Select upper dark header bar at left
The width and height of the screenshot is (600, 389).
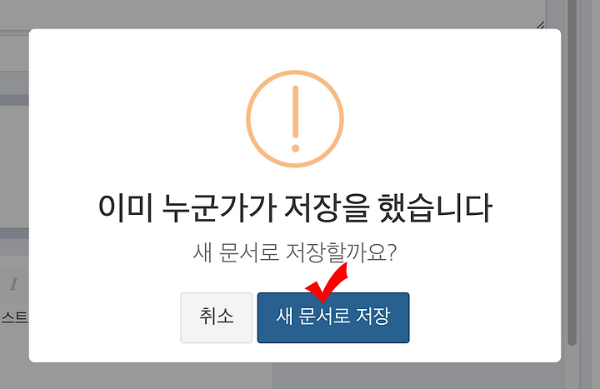(x=14, y=100)
